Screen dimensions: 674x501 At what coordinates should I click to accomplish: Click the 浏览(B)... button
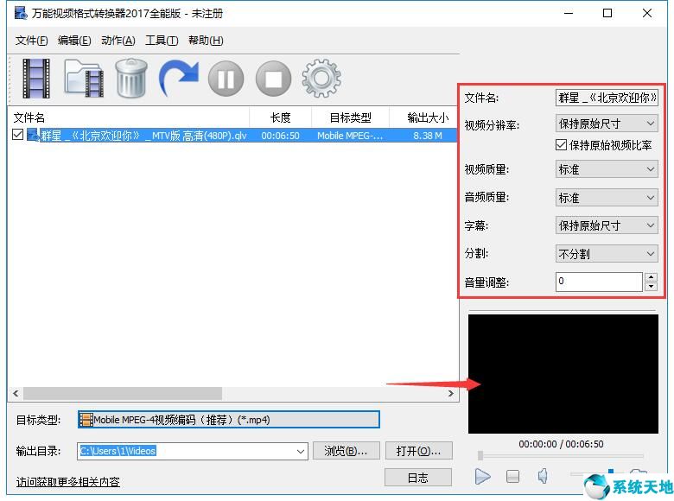(x=346, y=451)
